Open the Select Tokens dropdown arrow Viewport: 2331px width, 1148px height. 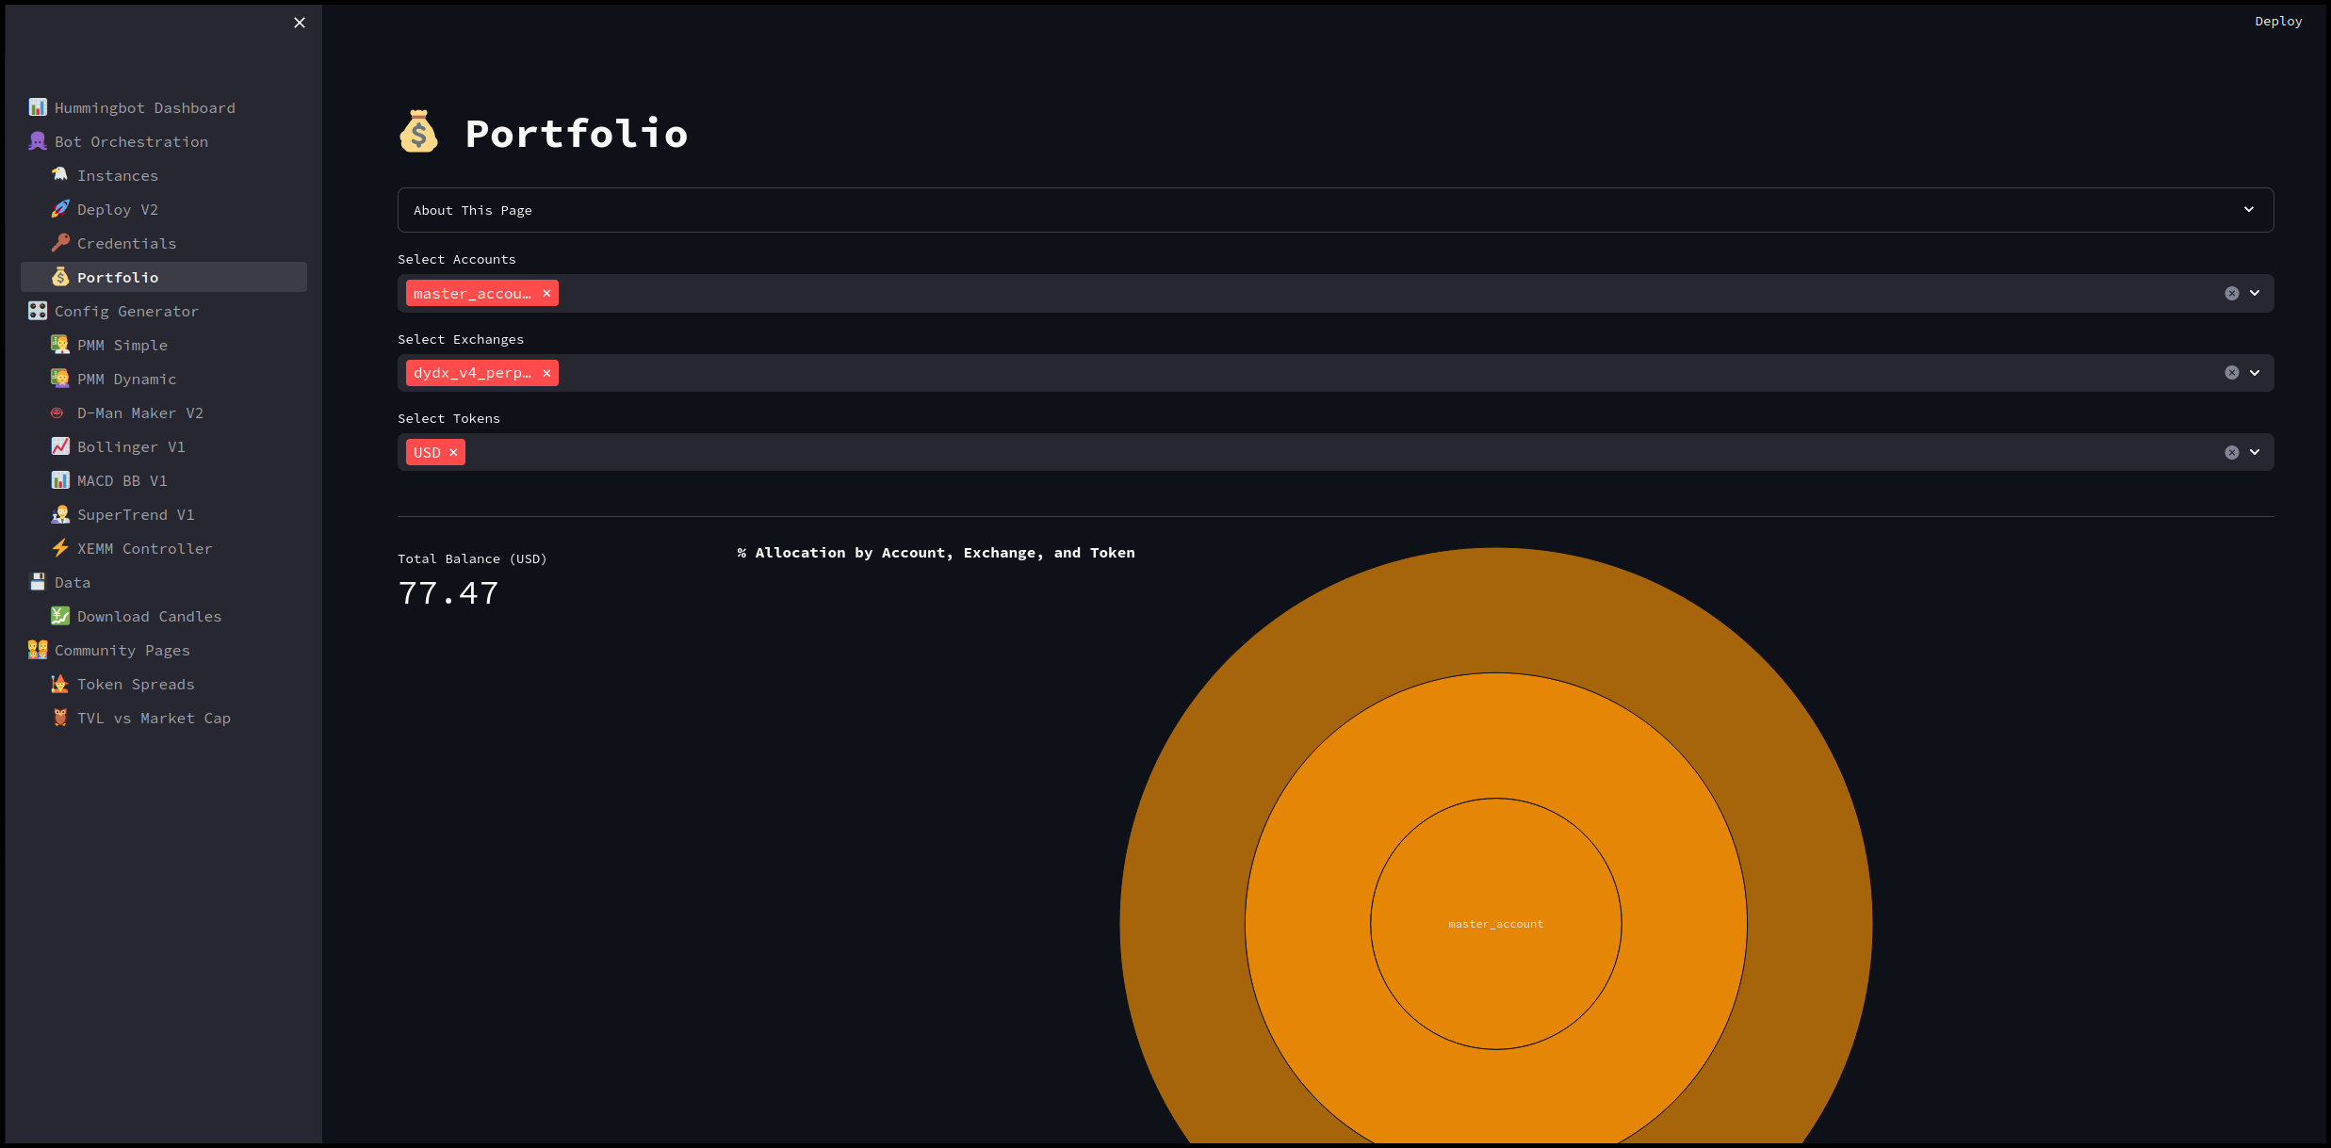(x=2255, y=453)
